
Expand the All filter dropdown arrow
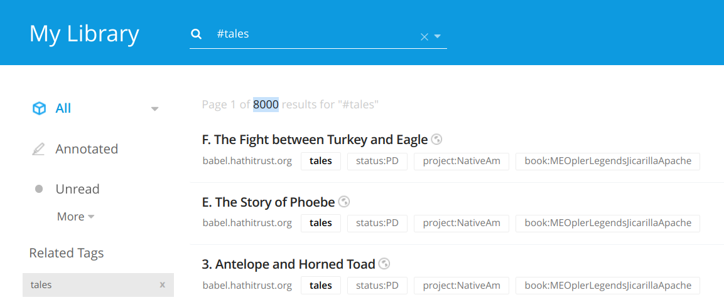155,109
